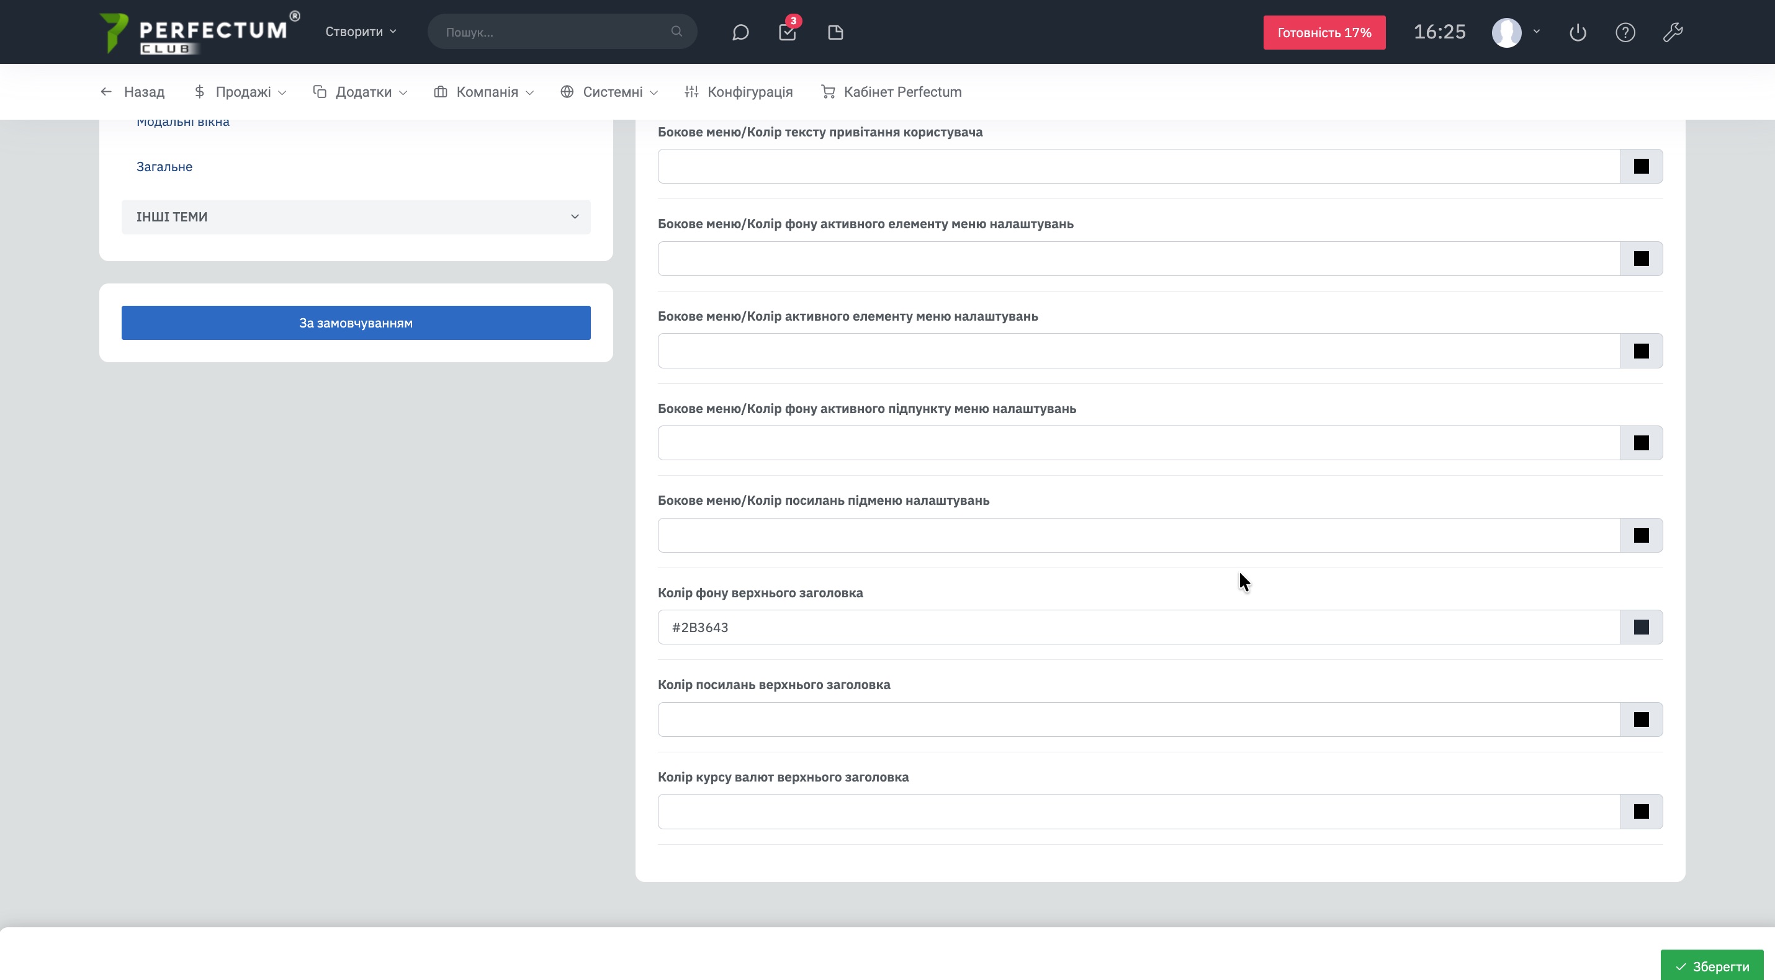This screenshot has height=980, width=1775.
Task: Open the Загальне settings link
Action: point(164,167)
